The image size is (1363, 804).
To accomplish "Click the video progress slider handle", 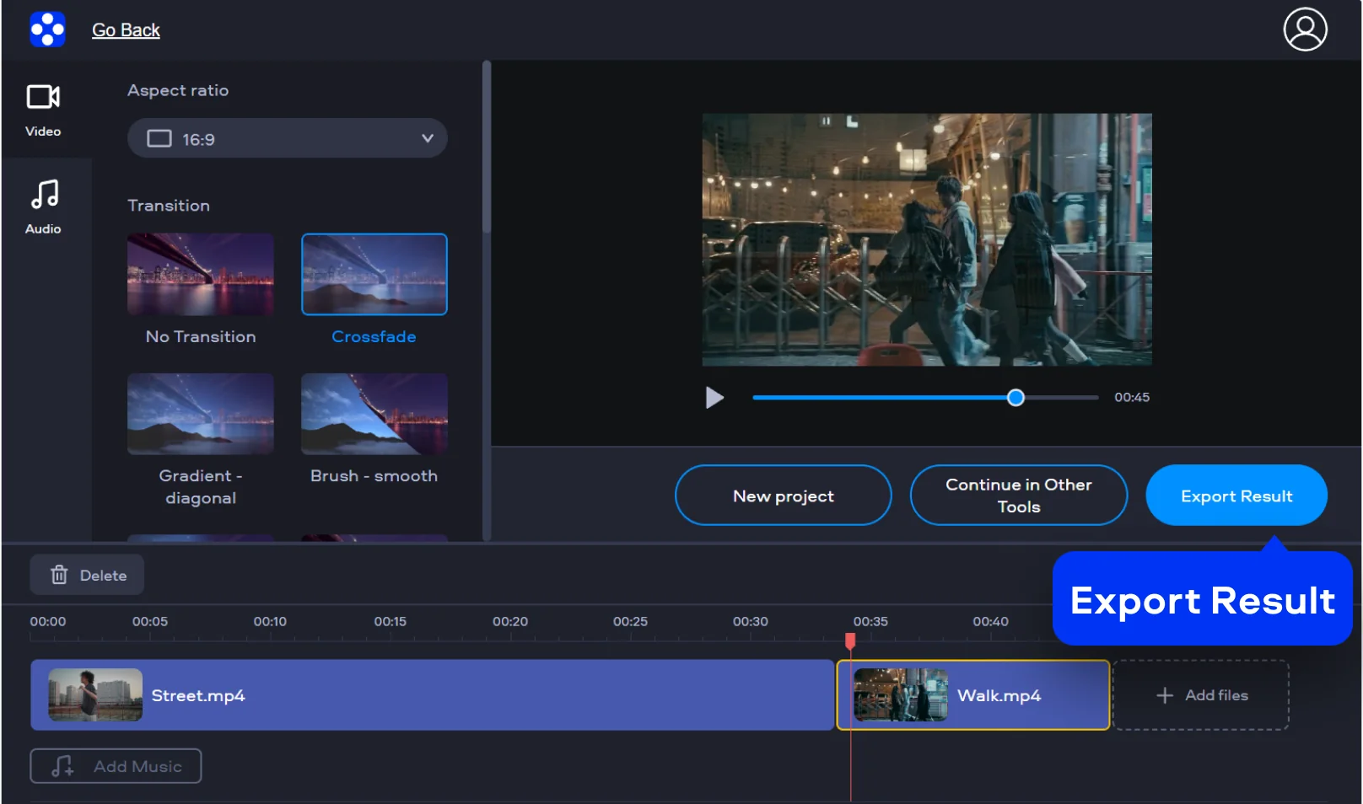I will click(x=1016, y=398).
